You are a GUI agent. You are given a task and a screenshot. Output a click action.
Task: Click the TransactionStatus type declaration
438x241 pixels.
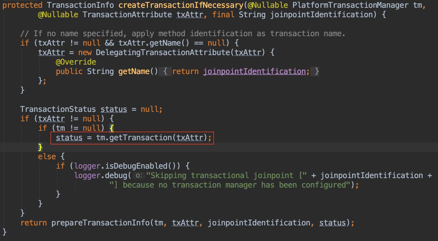click(58, 109)
